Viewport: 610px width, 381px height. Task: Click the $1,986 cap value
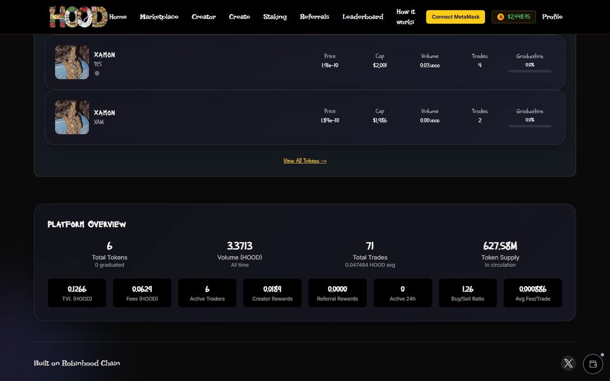coord(380,120)
